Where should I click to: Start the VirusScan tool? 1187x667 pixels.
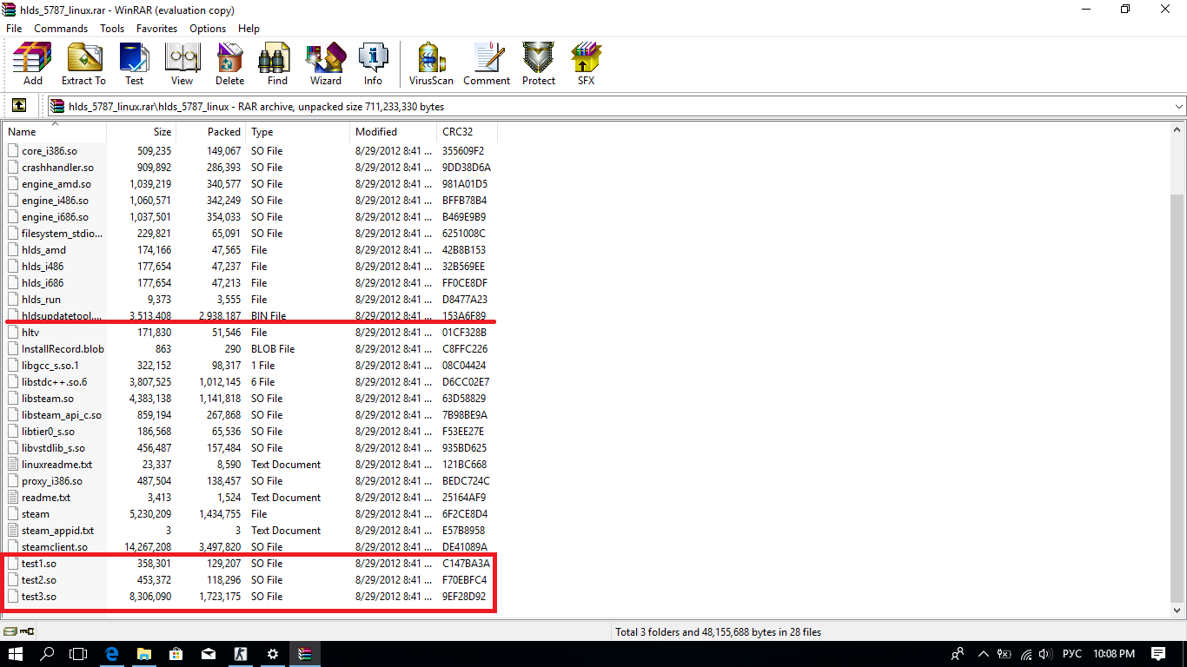431,63
